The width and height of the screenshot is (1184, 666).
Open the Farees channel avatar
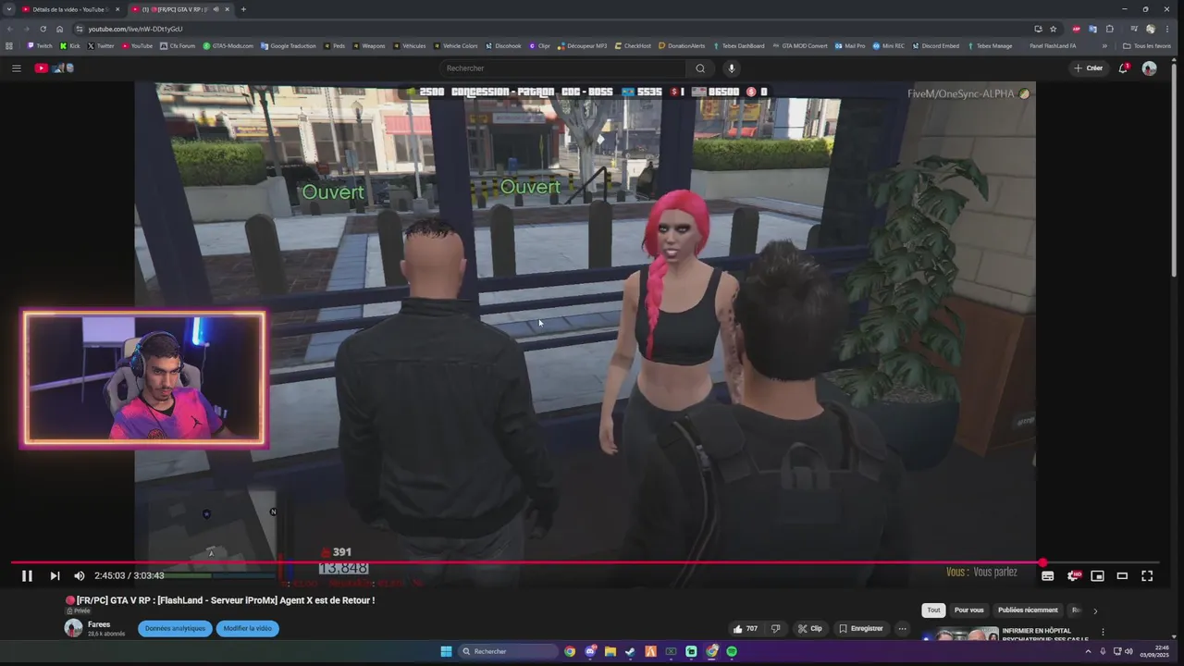pyautogui.click(x=73, y=628)
